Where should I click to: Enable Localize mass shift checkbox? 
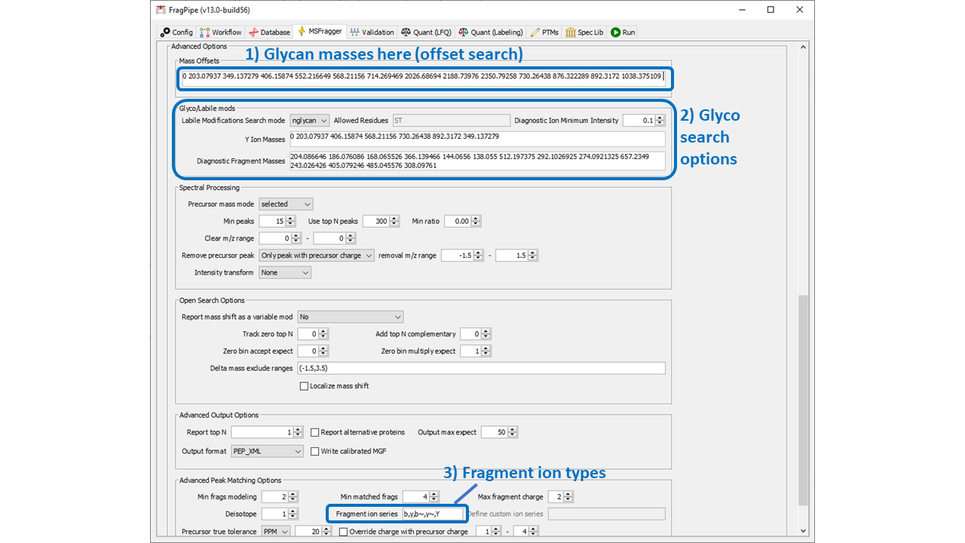[x=305, y=386]
